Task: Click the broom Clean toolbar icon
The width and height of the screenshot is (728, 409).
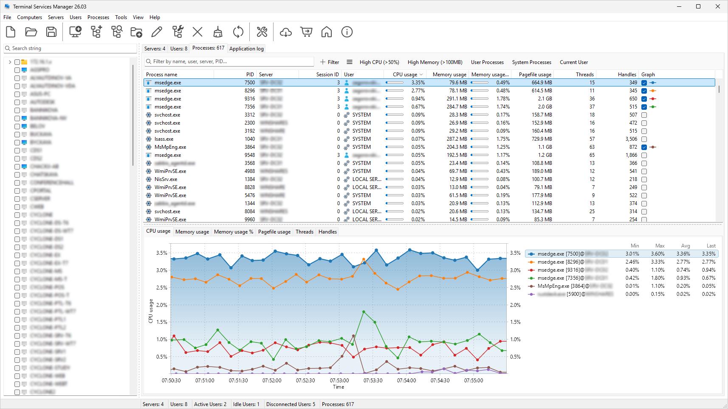Action: tap(218, 32)
